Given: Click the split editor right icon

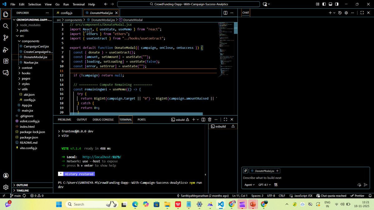Looking at the screenshot, I should coord(225,13).
